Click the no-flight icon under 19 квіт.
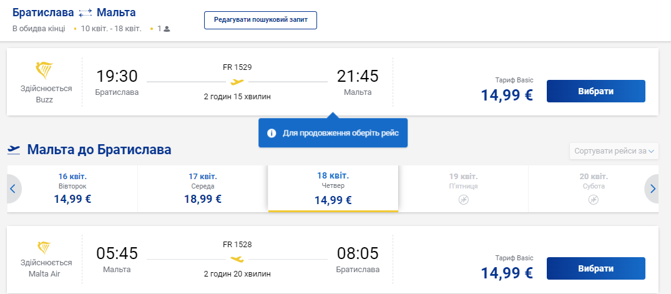 [463, 200]
